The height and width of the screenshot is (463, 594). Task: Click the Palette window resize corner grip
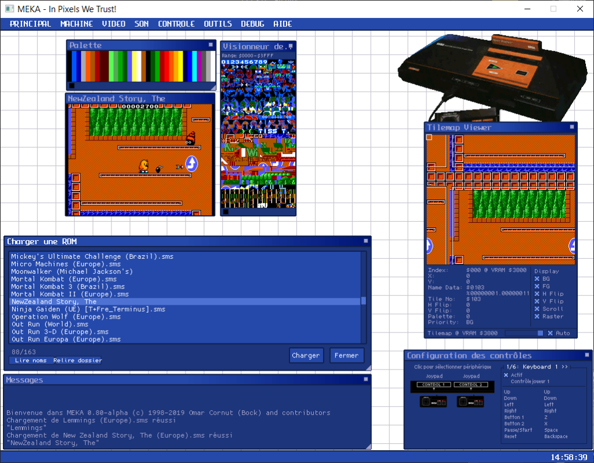(x=212, y=87)
